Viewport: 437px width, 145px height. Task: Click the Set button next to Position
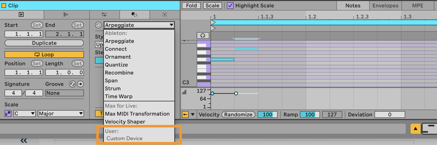[x=37, y=63]
